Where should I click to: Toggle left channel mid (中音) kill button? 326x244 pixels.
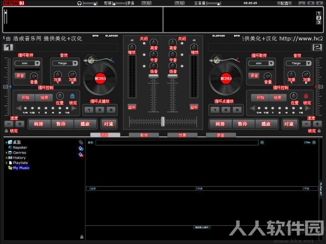point(144,55)
